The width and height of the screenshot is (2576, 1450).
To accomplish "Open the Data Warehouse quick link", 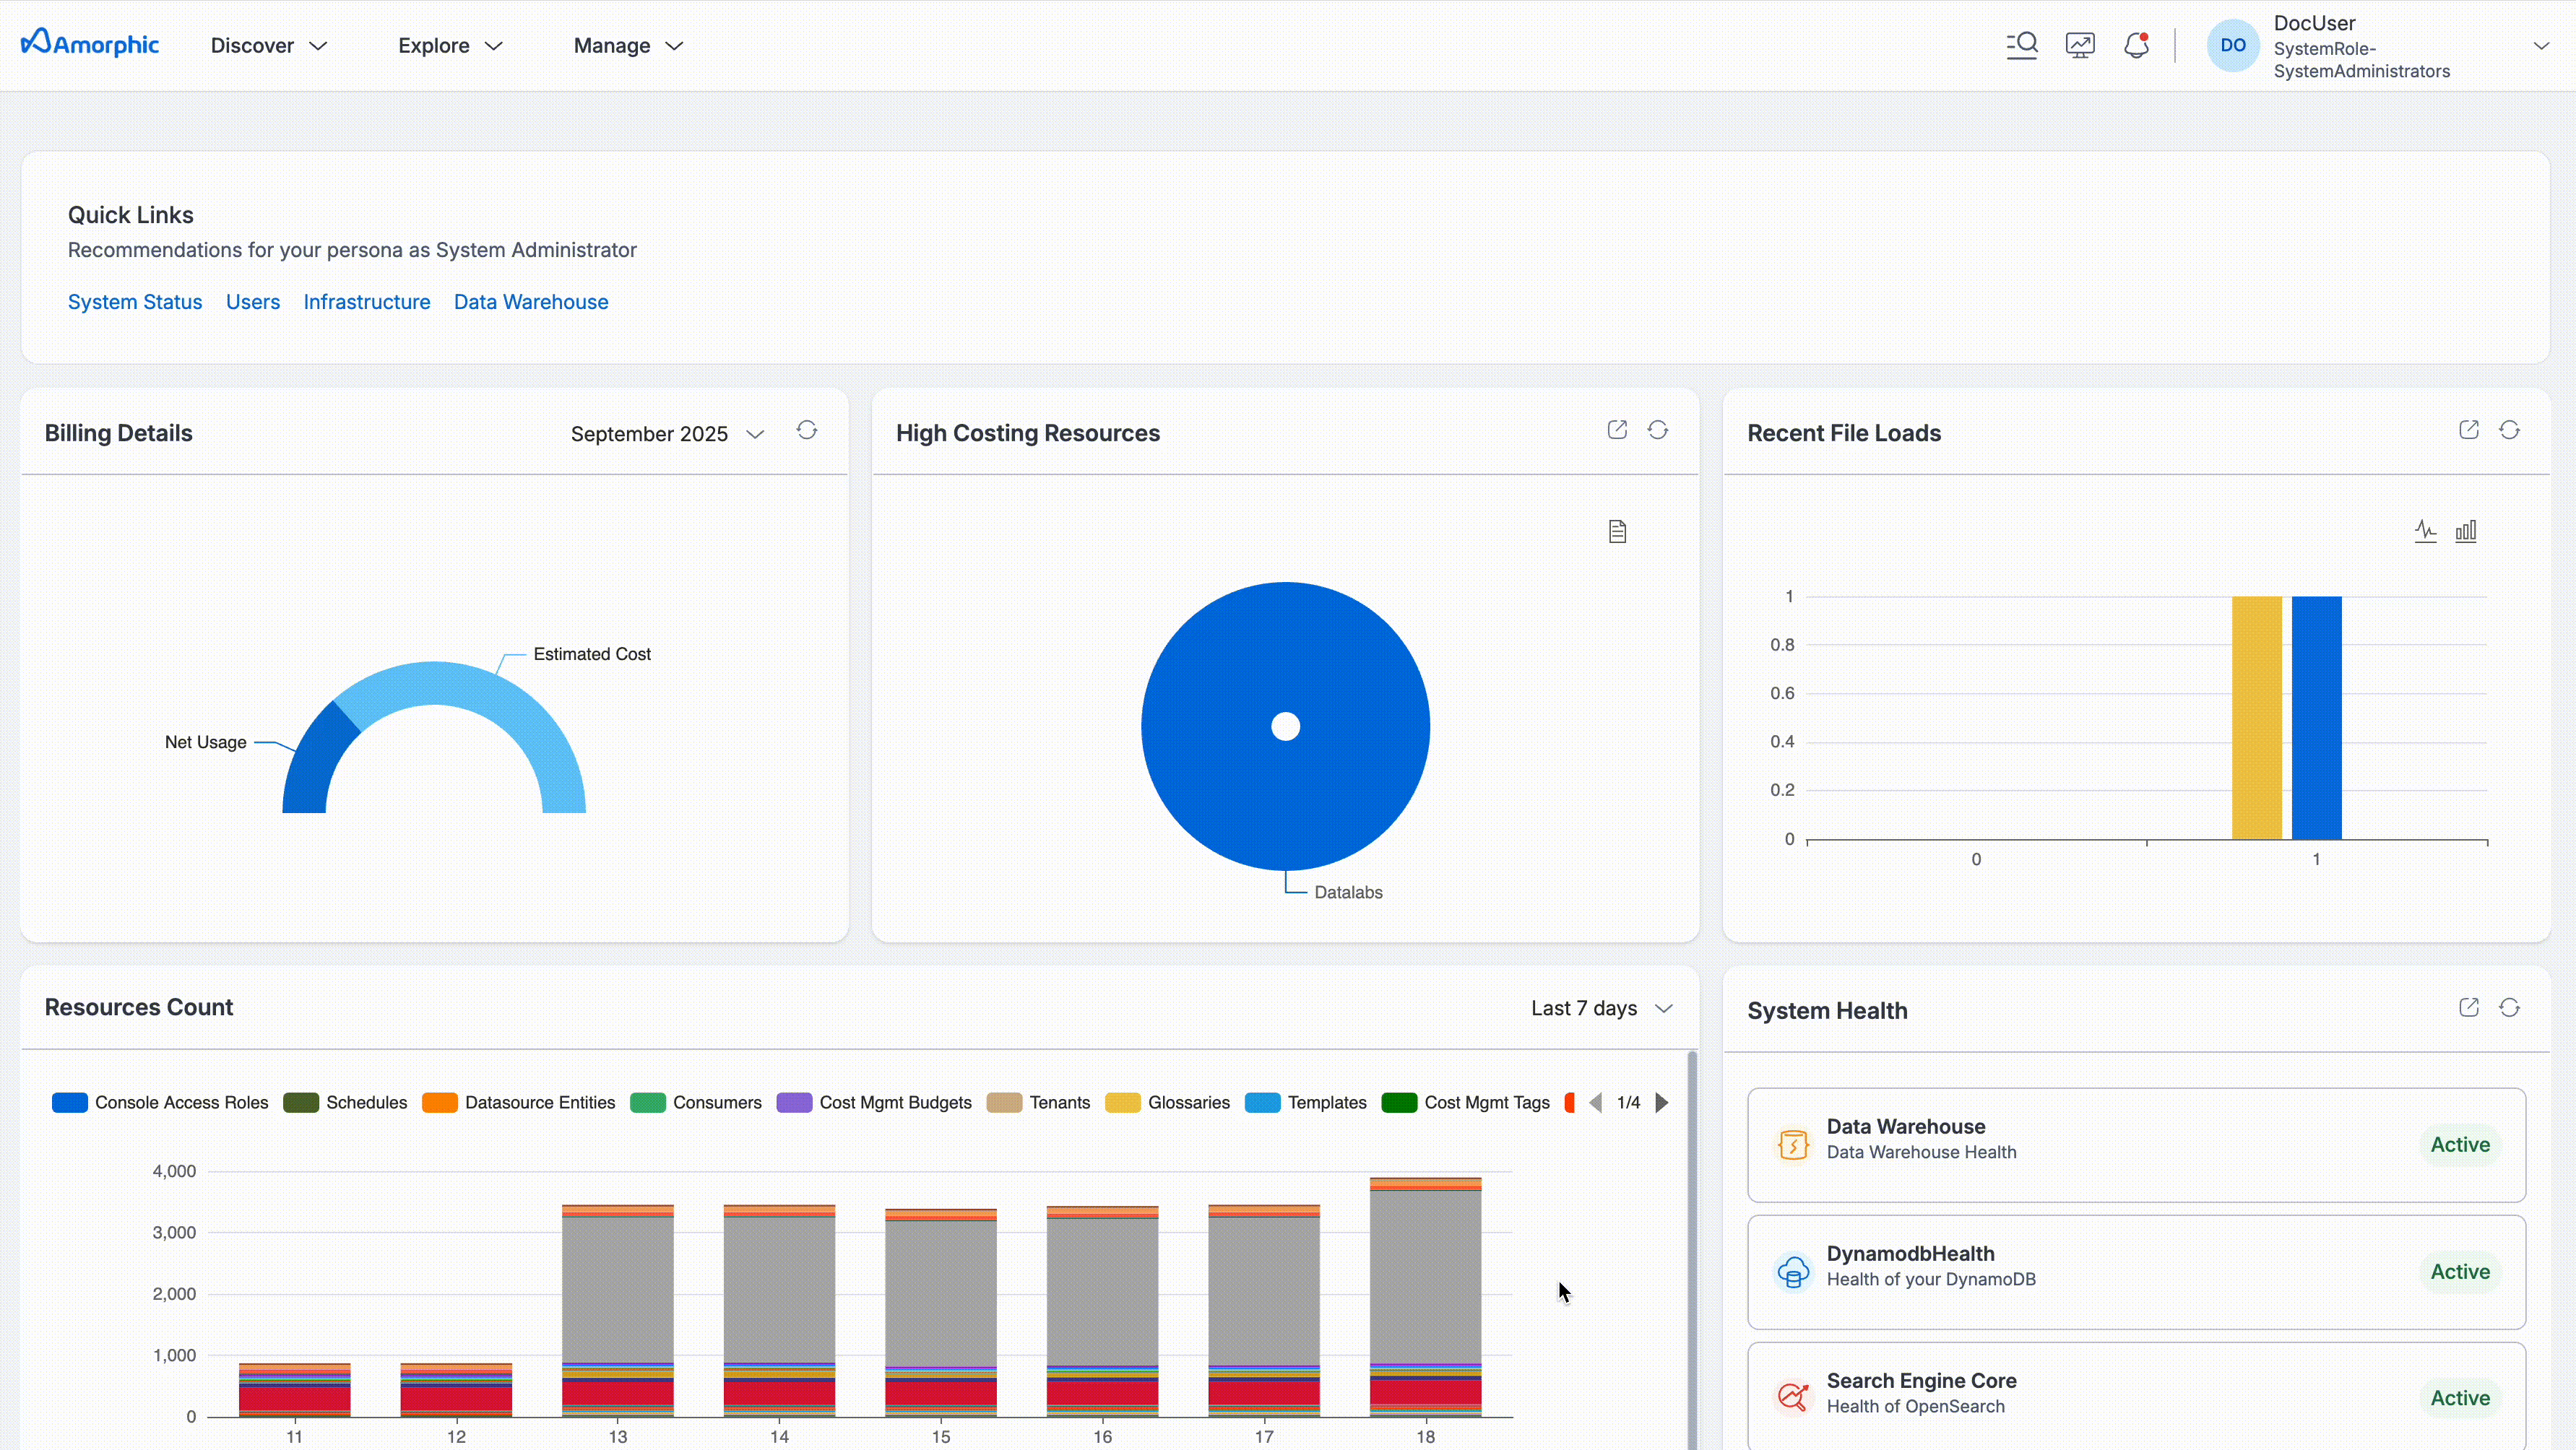I will (x=530, y=302).
